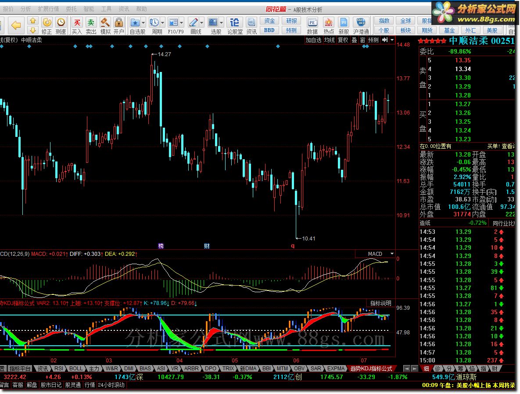The height and width of the screenshot is (394, 520).
Task: Click the 买入 buy icon
Action: point(77,22)
